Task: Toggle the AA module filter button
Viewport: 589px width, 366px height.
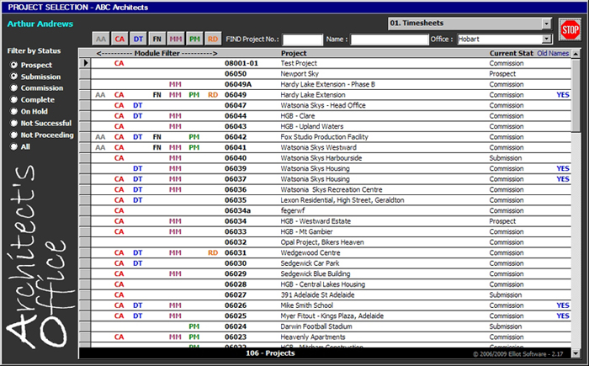Action: (101, 39)
